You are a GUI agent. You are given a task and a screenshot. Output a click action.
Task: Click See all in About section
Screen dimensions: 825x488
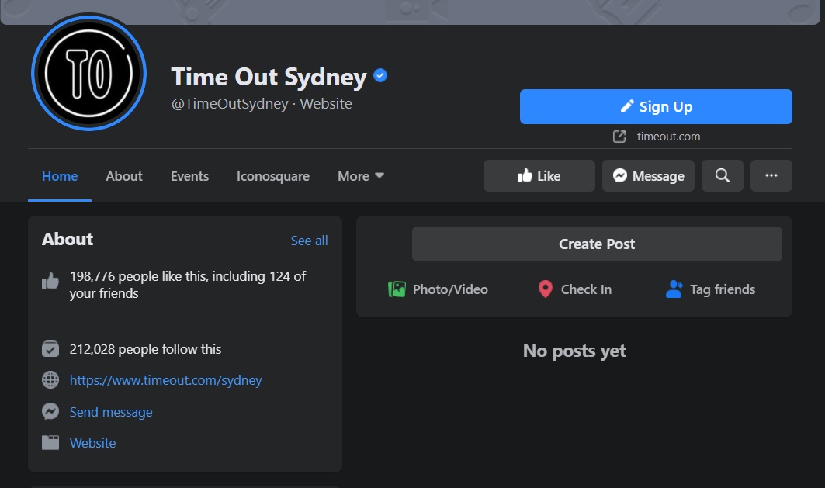tap(310, 241)
